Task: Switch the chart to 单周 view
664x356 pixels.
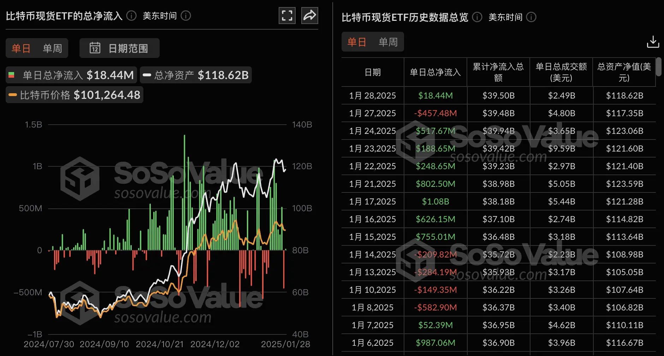Action: 52,48
